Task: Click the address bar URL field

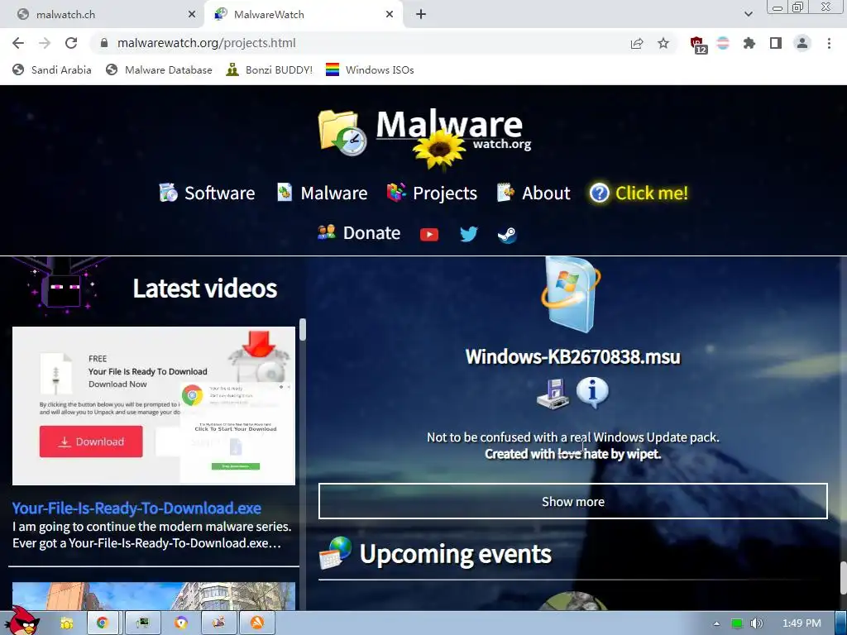Action: (357, 43)
